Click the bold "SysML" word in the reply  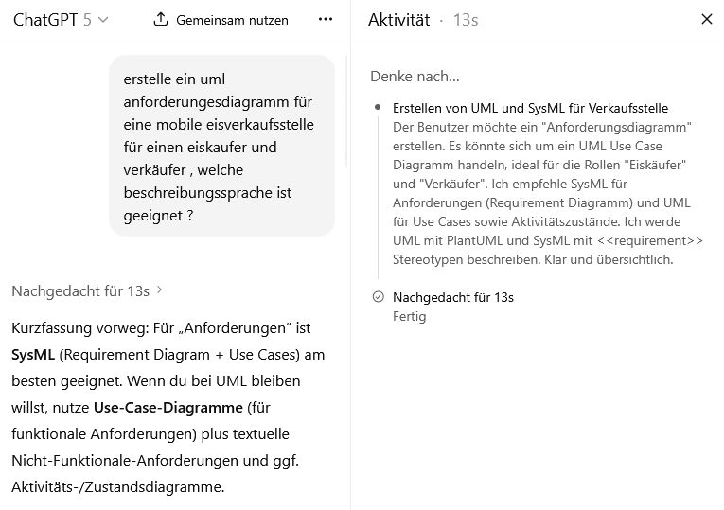coord(33,355)
